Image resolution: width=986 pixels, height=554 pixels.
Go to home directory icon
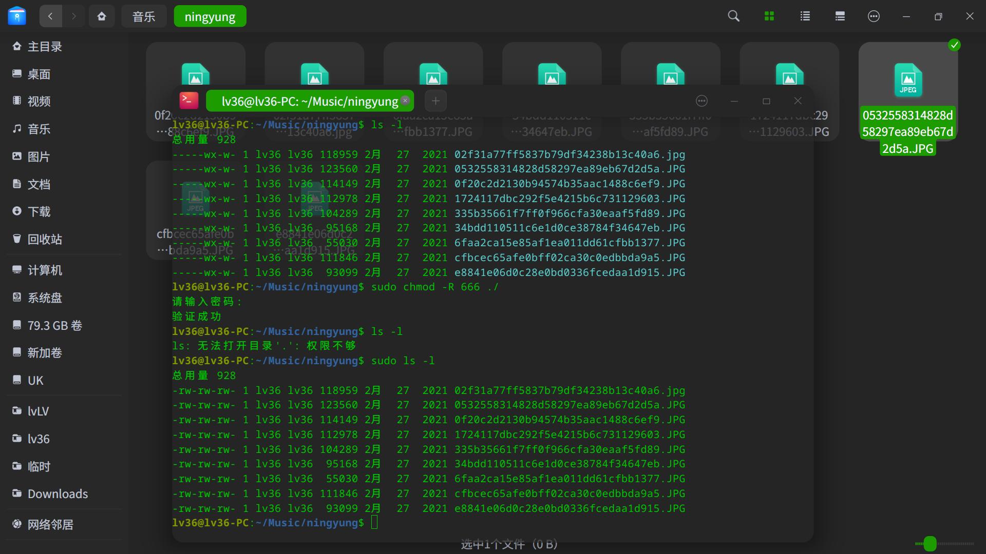(x=102, y=16)
